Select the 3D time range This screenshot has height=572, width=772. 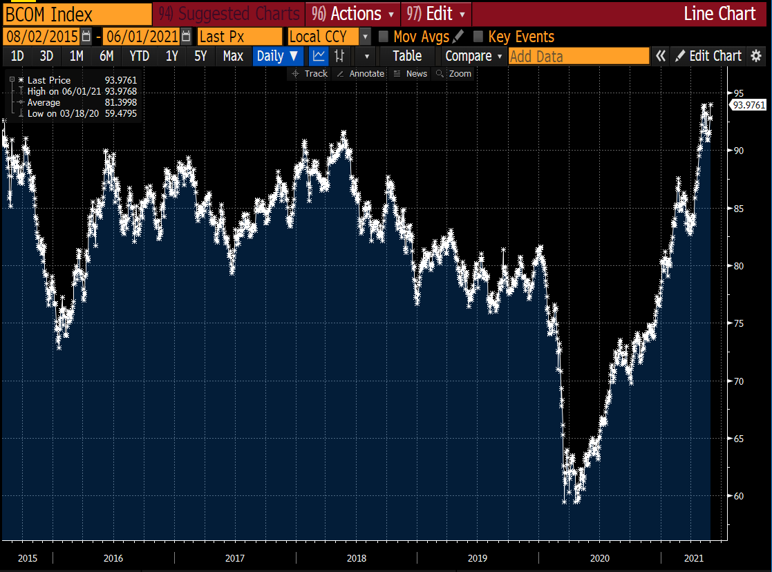[x=46, y=56]
